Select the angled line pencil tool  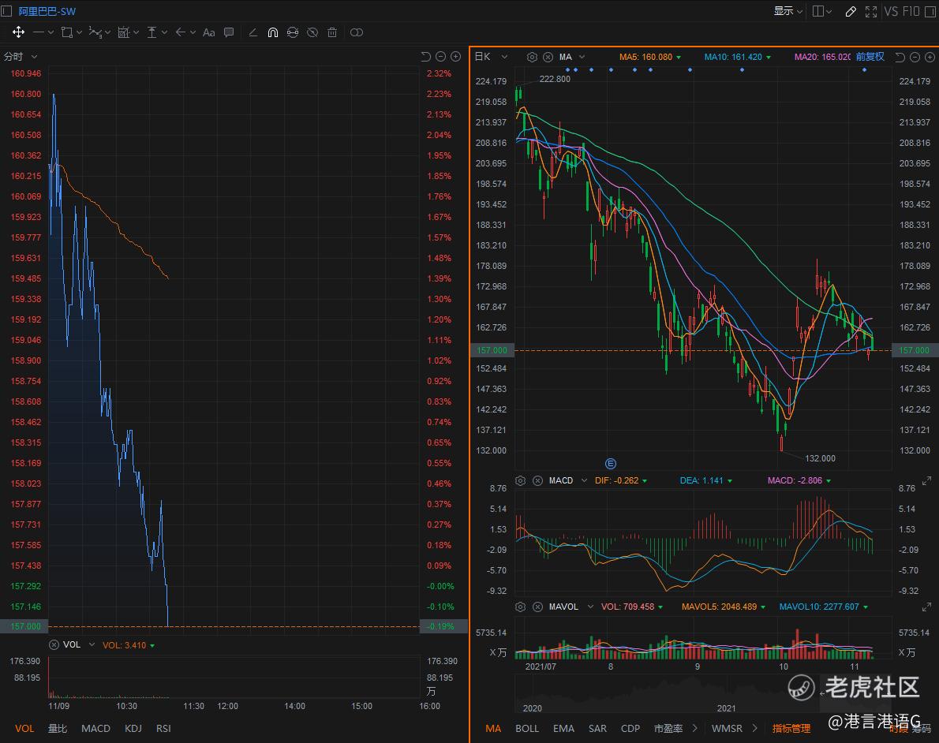(253, 32)
